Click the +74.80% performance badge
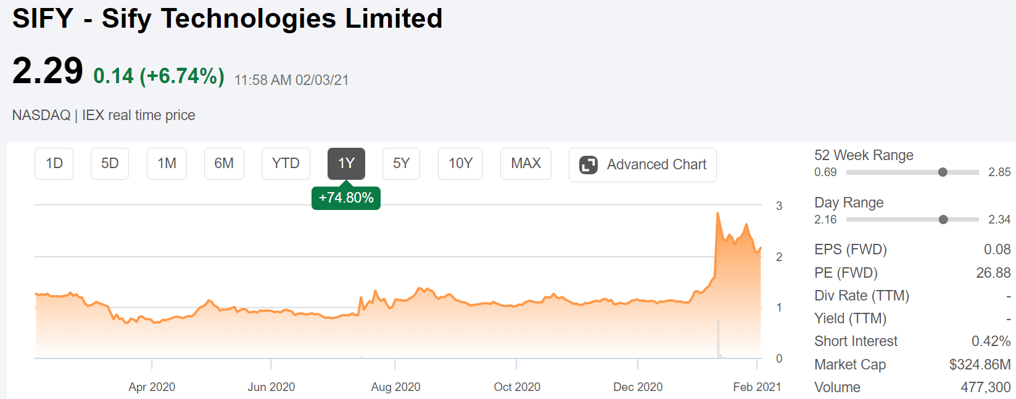Screen dimensions: 1016x399 point(346,198)
